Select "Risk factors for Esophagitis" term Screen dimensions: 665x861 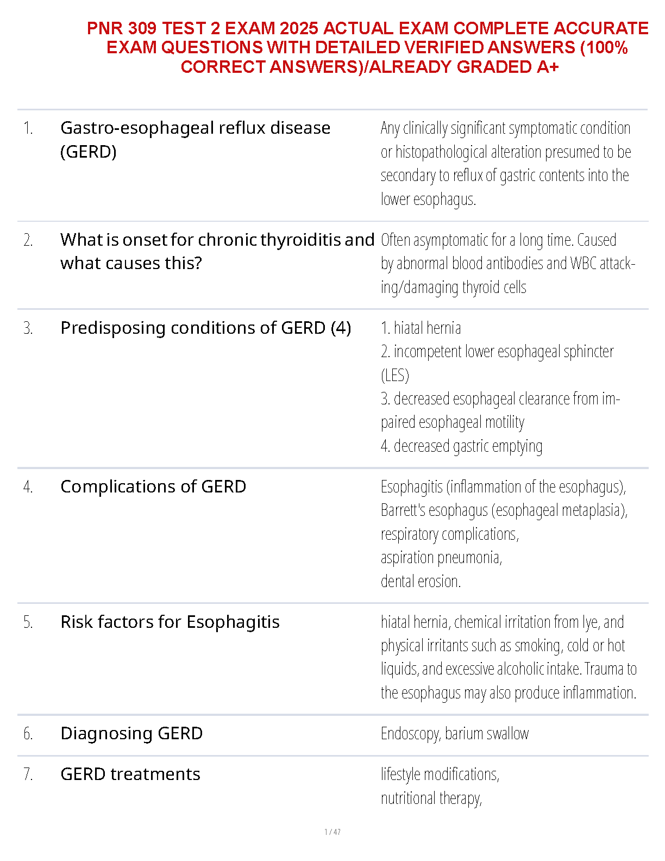pyautogui.click(x=170, y=622)
